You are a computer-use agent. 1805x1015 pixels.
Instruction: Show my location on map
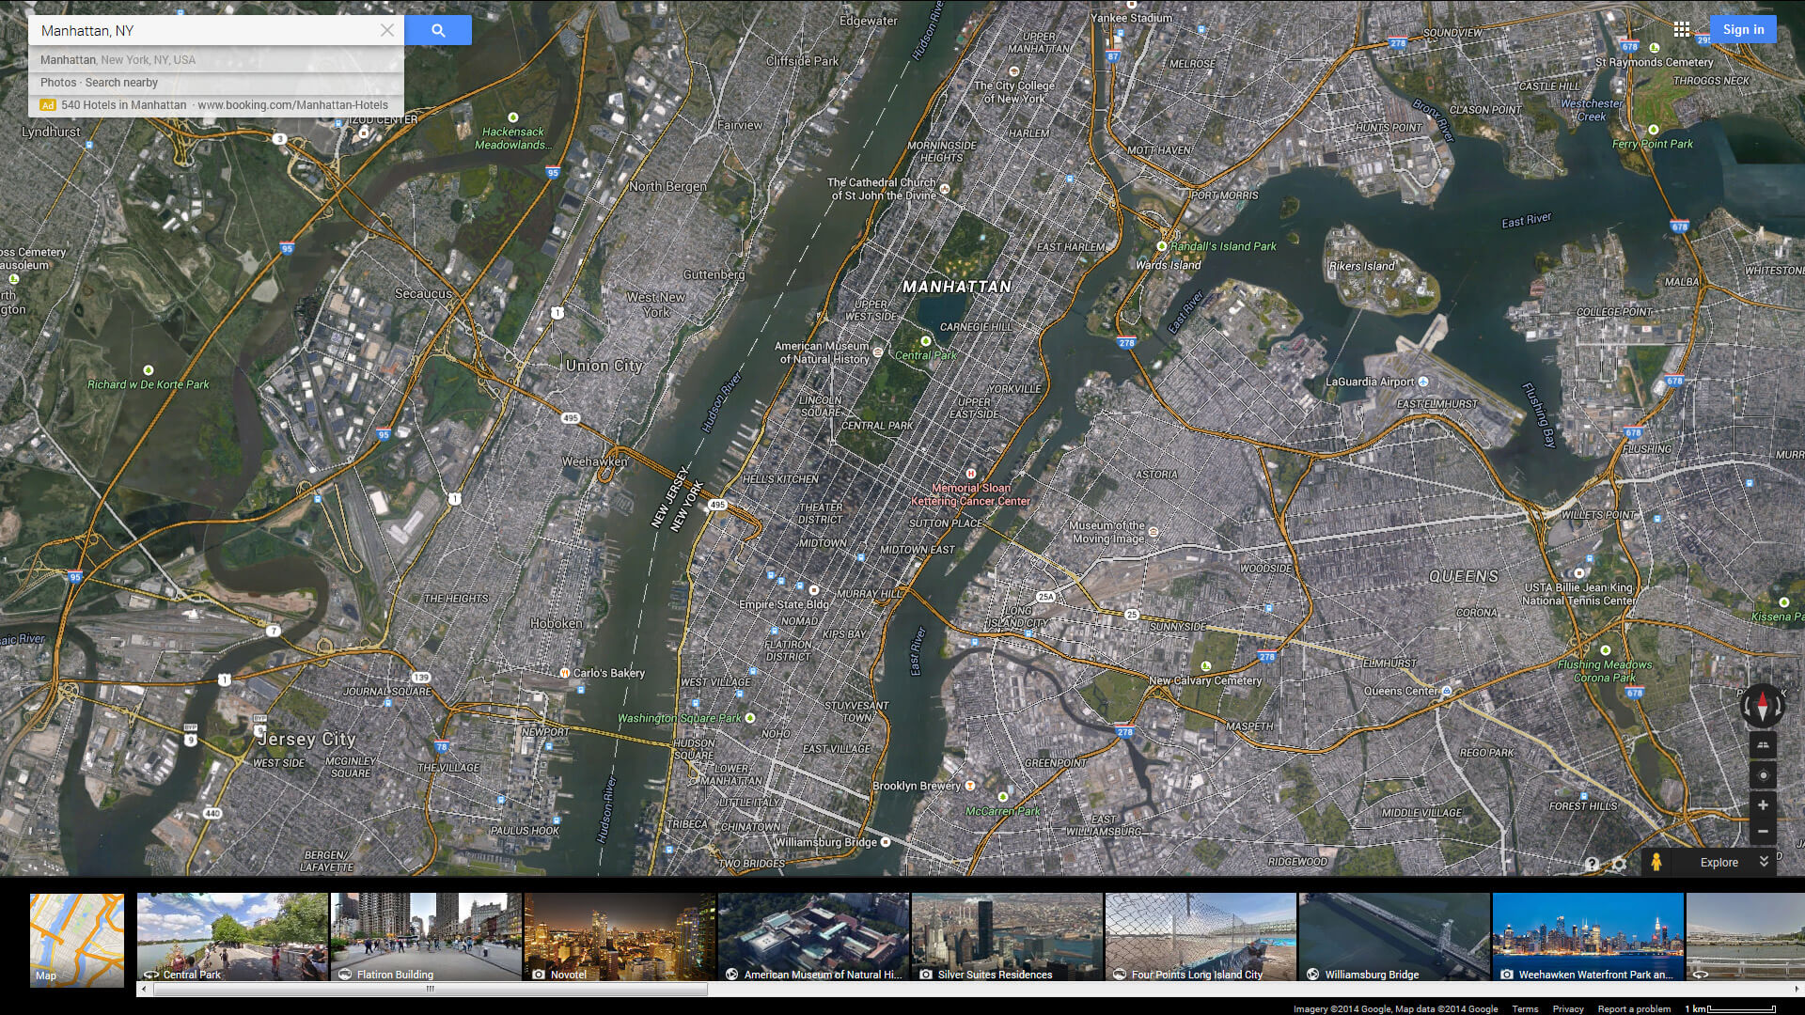[1763, 775]
